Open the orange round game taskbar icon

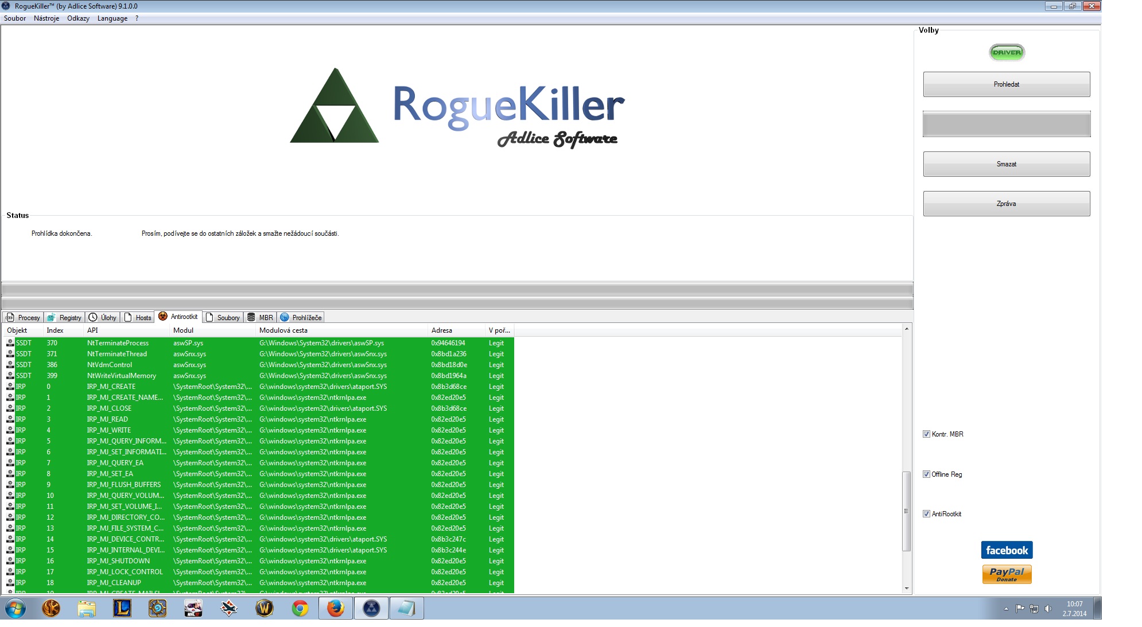point(51,608)
